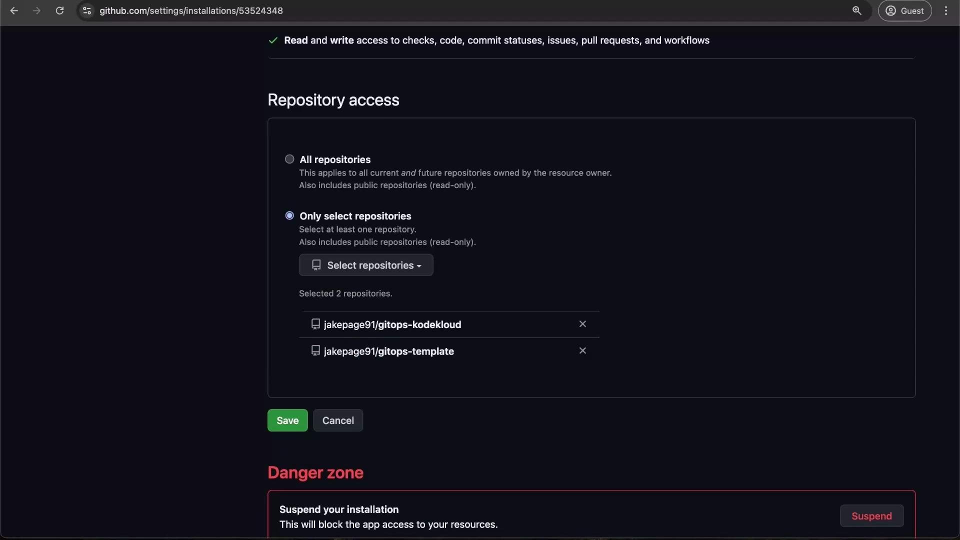
Task: Click the 'Select at least one repository.' hint
Action: pos(357,229)
